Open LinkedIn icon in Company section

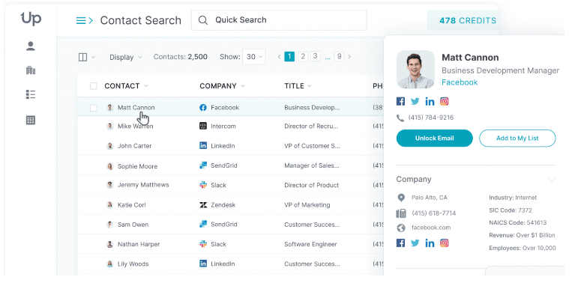(430, 243)
